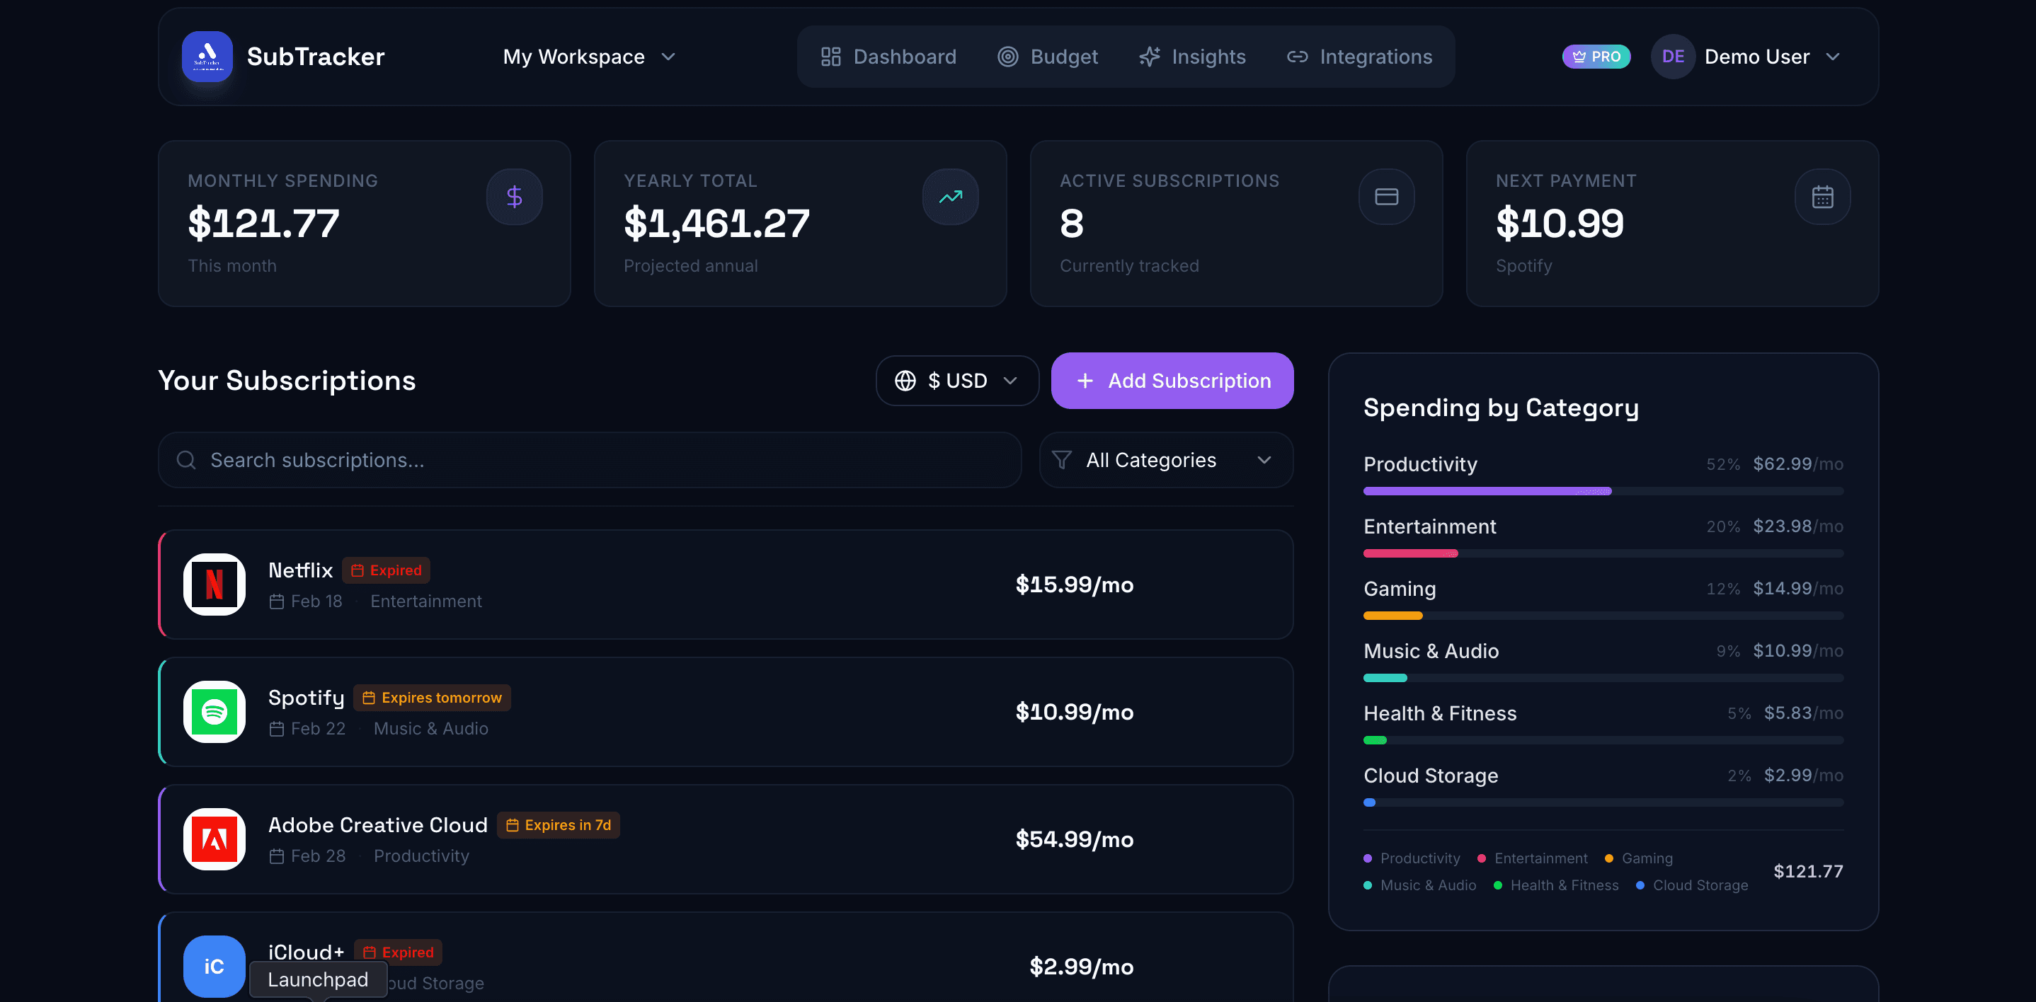
Task: Click the PRO badge
Action: coord(1596,56)
